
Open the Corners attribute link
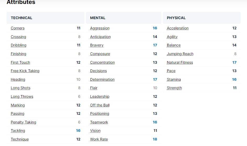tap(18, 28)
